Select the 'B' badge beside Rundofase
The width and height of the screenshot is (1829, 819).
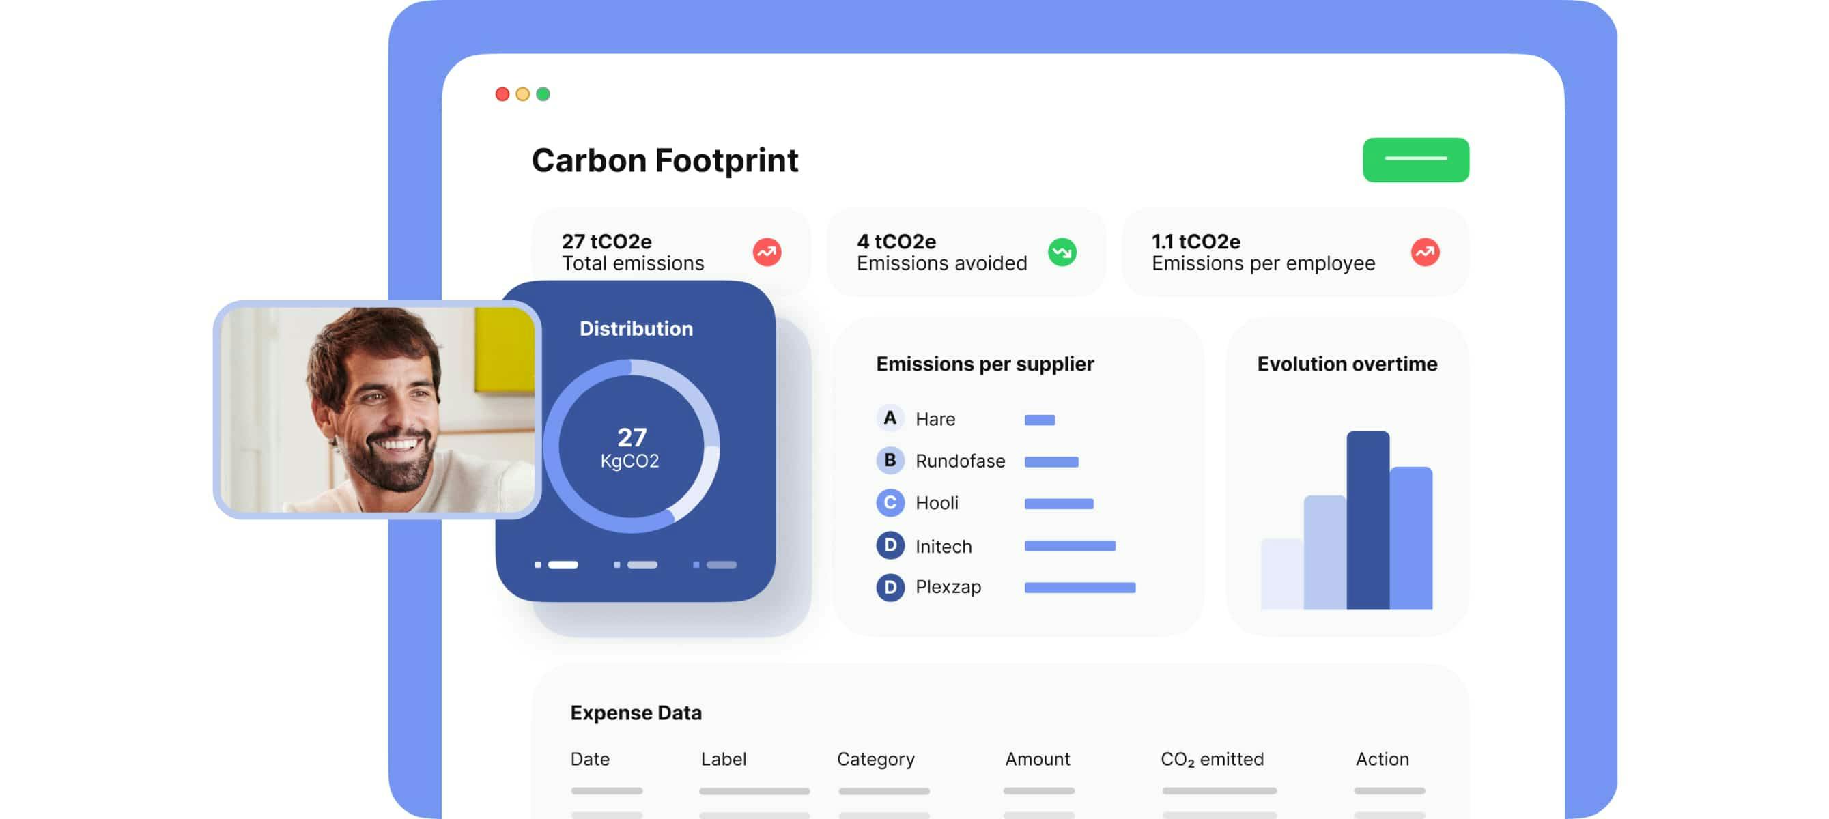pyautogui.click(x=890, y=461)
